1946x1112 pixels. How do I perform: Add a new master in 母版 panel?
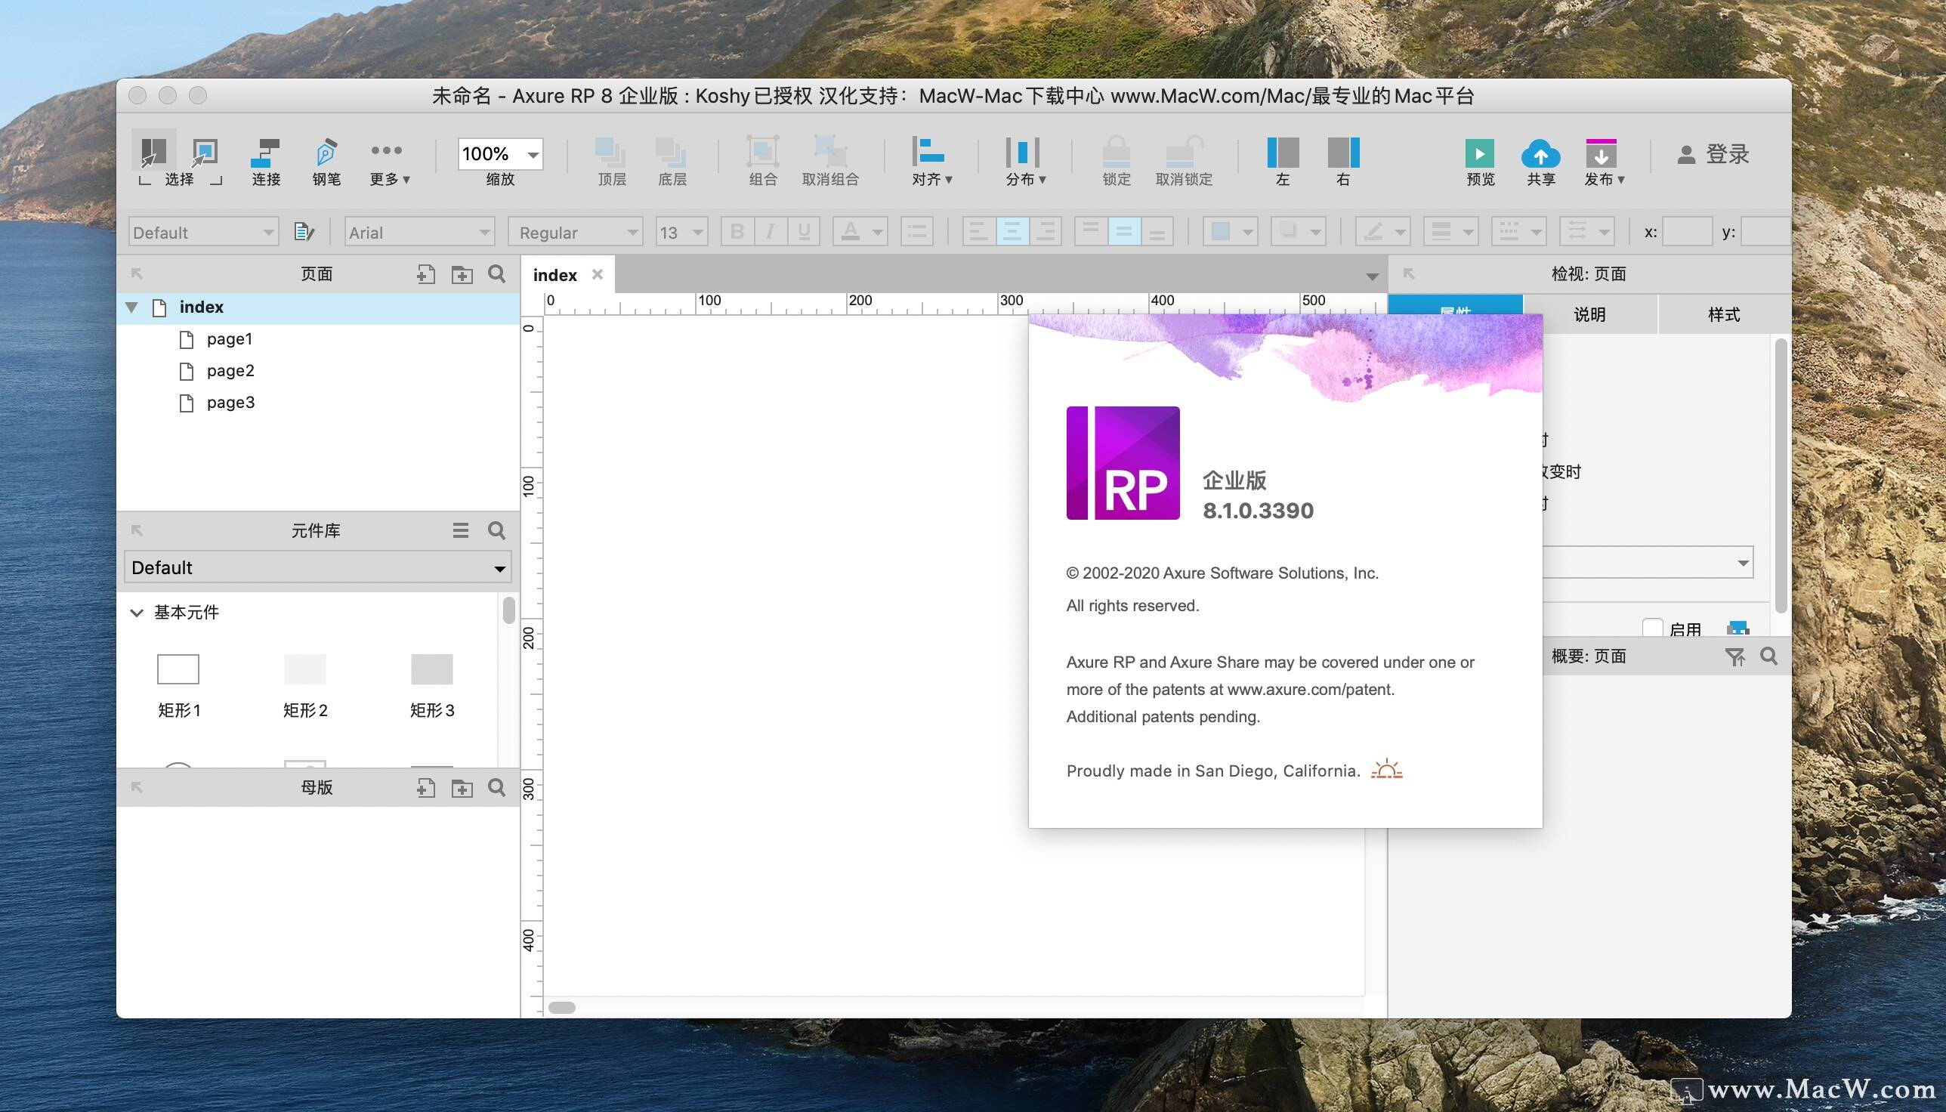pos(425,787)
